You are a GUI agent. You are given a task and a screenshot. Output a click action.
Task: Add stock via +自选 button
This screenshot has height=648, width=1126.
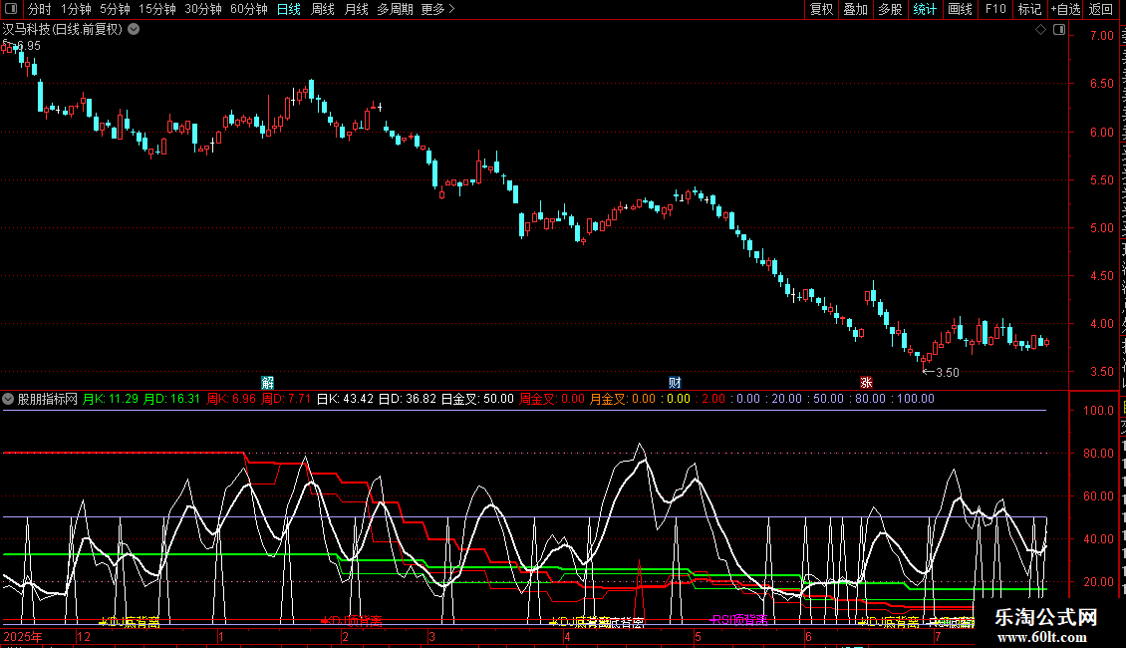[x=1065, y=9]
